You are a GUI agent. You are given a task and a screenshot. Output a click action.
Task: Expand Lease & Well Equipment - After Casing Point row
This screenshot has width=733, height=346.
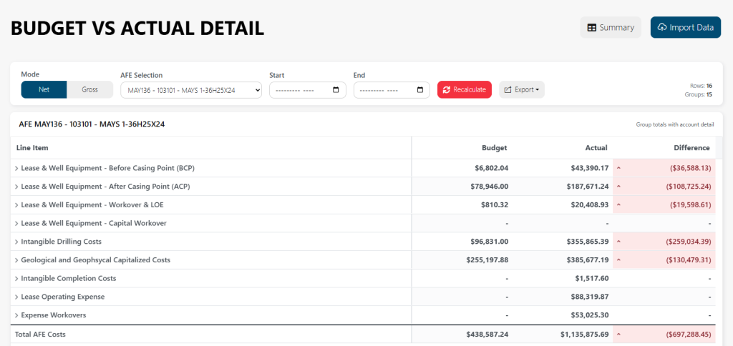coord(17,187)
